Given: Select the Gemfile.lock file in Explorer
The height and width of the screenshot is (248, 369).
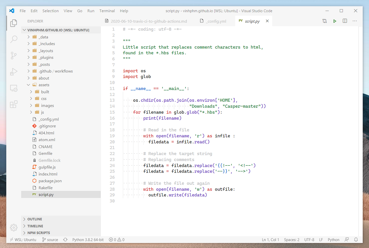Looking at the screenshot, I should [x=49, y=160].
